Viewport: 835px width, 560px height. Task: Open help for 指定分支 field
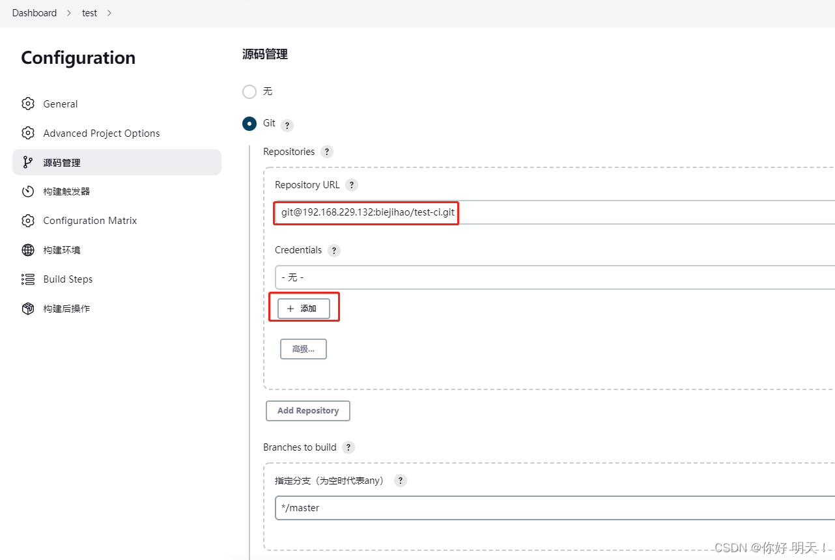401,481
